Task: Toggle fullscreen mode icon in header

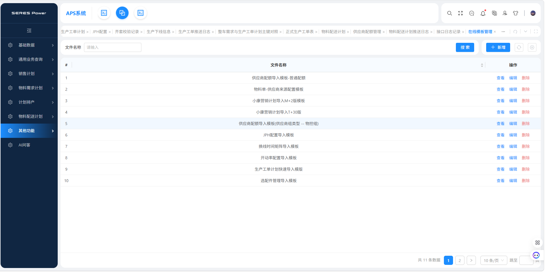Action: [460, 13]
